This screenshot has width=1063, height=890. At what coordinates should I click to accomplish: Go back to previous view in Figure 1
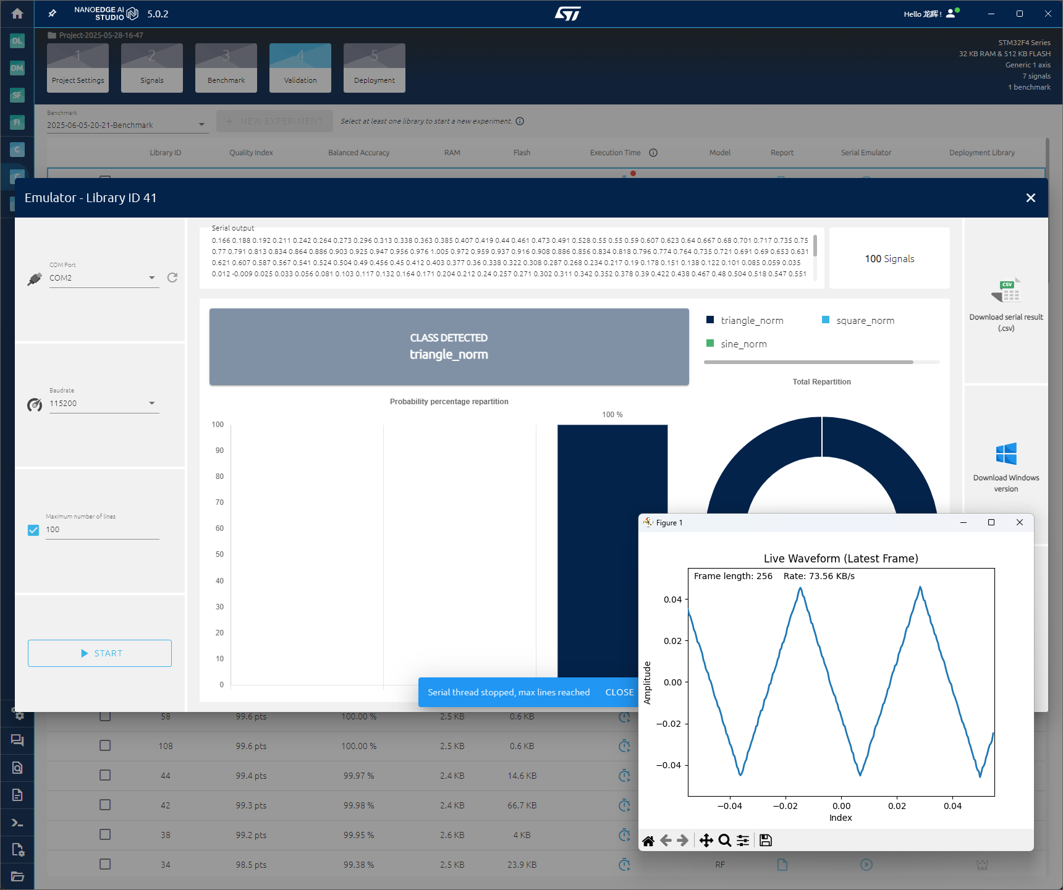click(x=666, y=841)
